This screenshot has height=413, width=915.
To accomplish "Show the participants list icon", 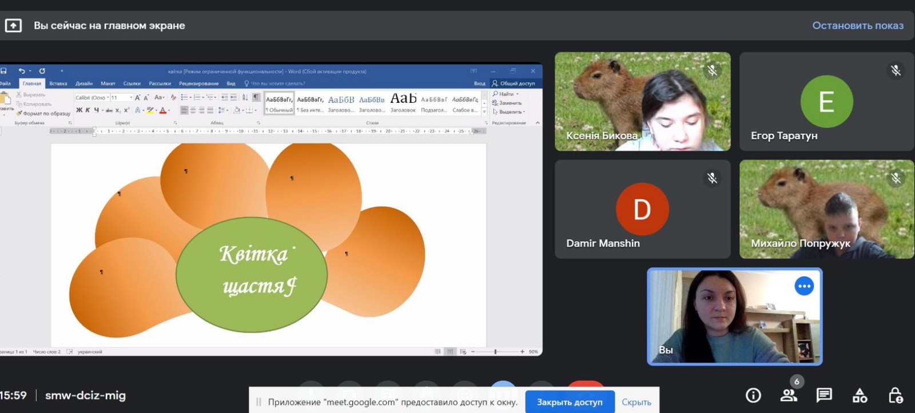I will tap(789, 395).
